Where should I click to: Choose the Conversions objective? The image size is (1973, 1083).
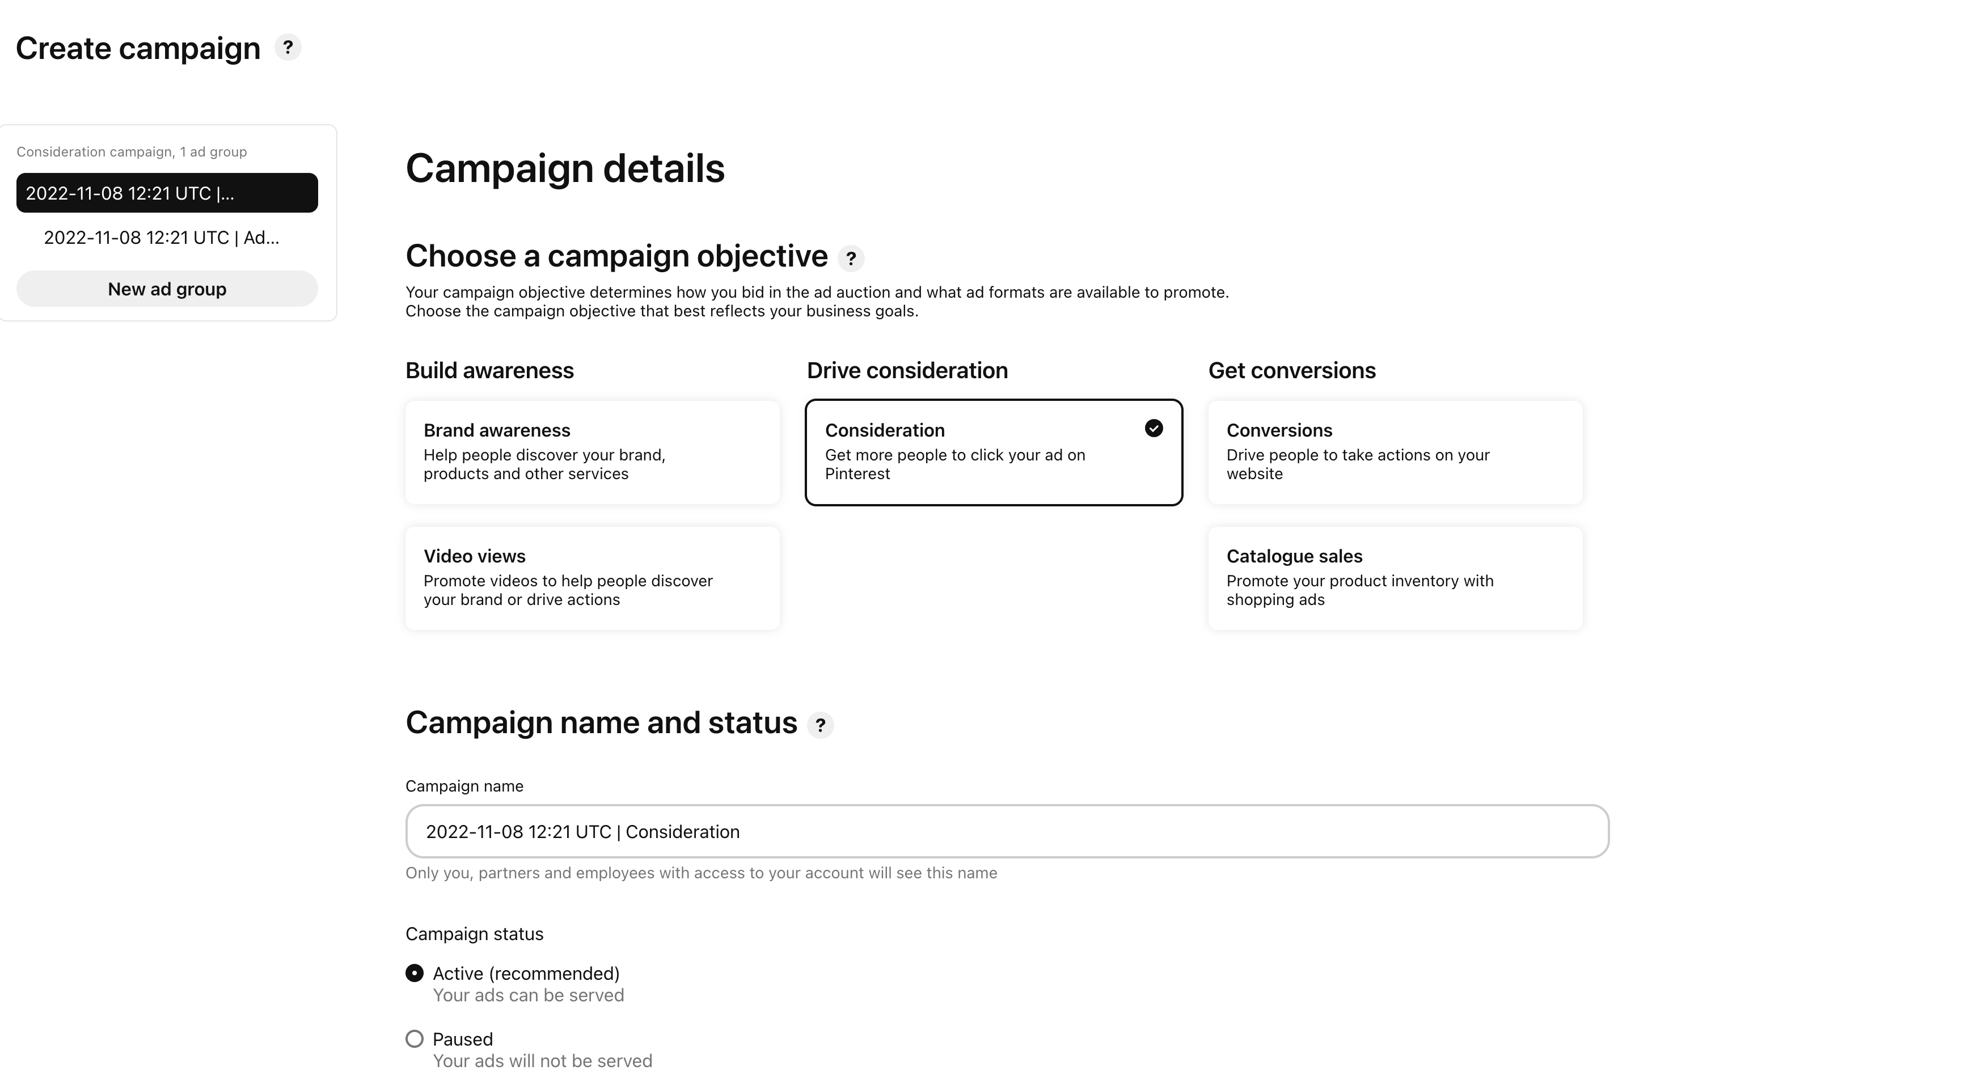coord(1395,452)
